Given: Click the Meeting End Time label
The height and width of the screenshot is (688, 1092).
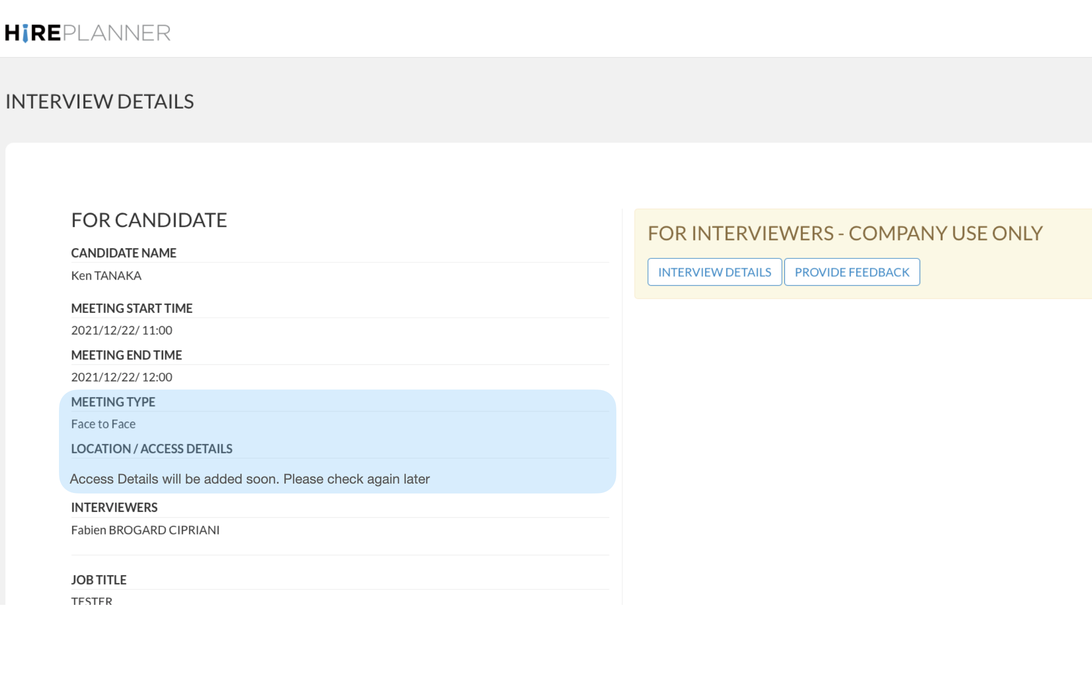Looking at the screenshot, I should click(x=126, y=355).
